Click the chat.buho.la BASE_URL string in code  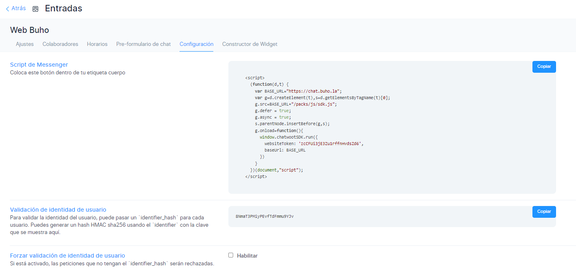coord(314,91)
